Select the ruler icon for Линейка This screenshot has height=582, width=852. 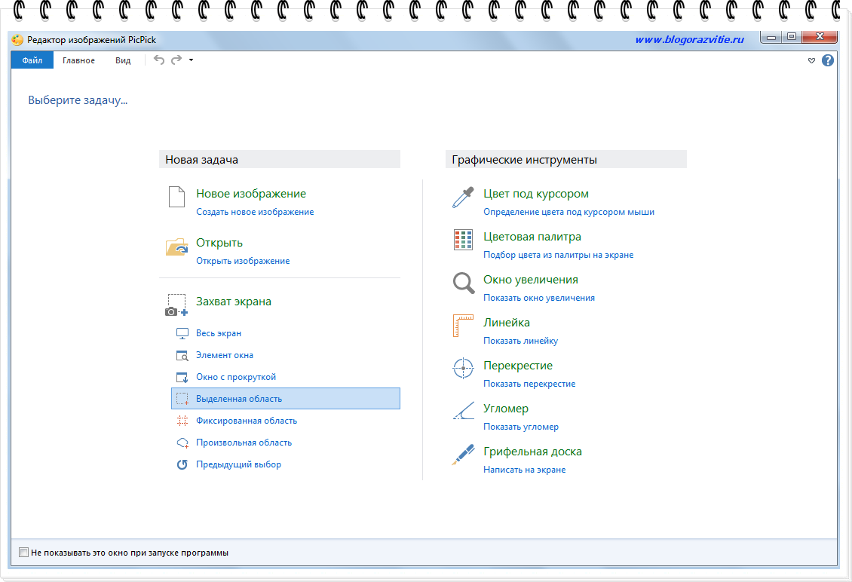point(462,326)
